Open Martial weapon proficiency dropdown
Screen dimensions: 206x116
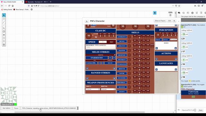(x=108, y=89)
